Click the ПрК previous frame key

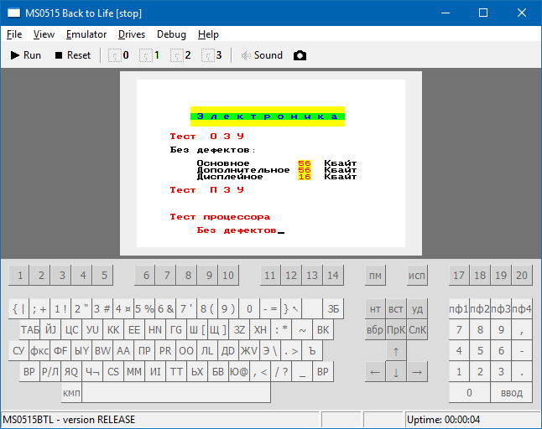coord(396,329)
